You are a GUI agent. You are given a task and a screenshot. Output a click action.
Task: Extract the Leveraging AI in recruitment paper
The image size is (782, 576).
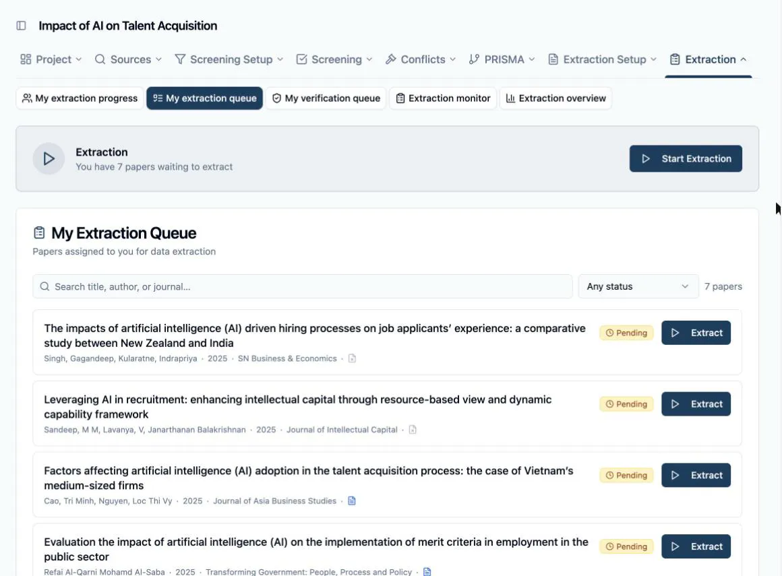[696, 404]
